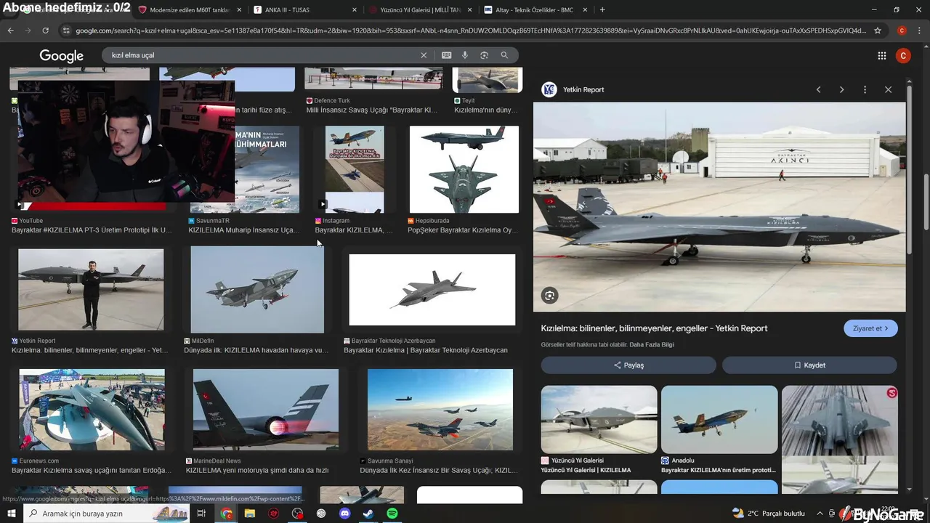Switch to ANKA III - TUSAS tab

click(x=305, y=9)
